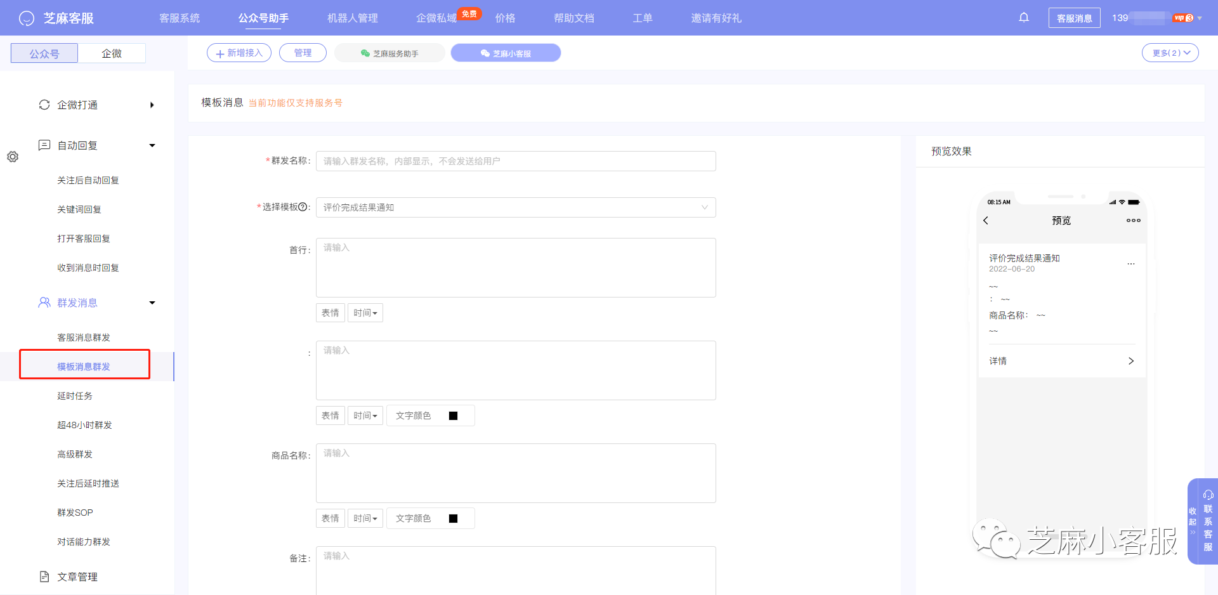The width and height of the screenshot is (1218, 595).
Task: Click the 联系客服 headset icon
Action: coord(1208,495)
